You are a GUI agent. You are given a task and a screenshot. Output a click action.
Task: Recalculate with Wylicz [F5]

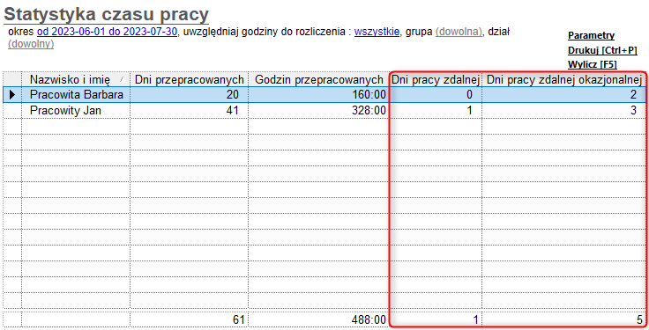593,64
